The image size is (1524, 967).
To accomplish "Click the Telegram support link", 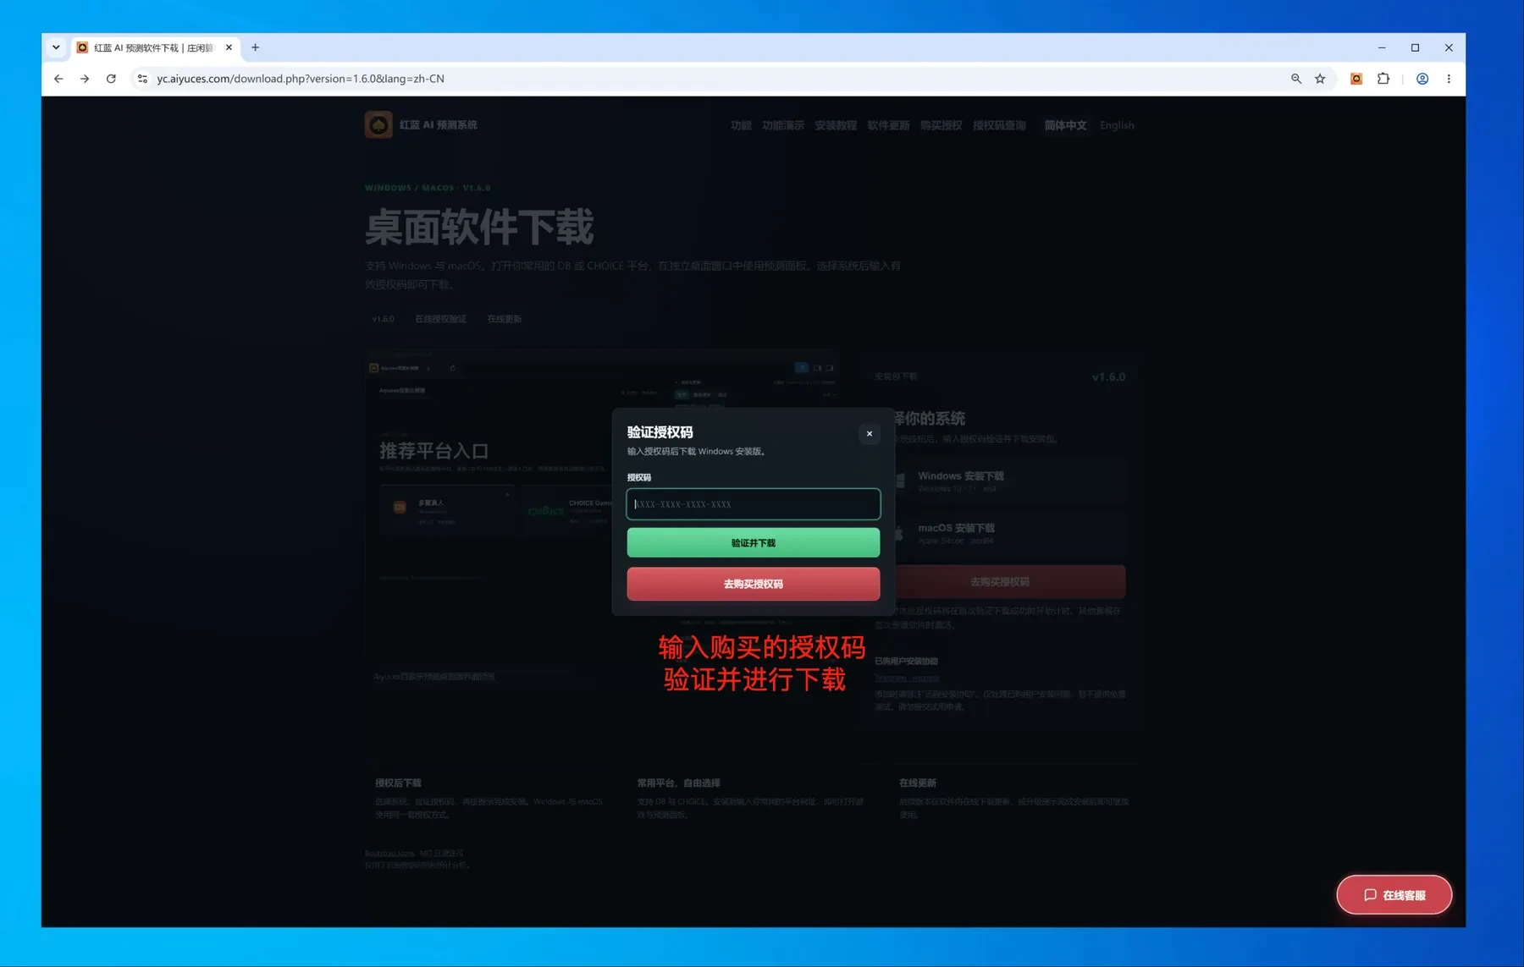I will tap(907, 678).
